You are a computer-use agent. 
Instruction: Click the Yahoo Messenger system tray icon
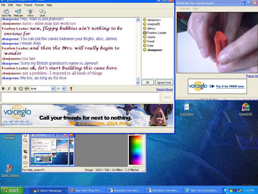pos(231,190)
